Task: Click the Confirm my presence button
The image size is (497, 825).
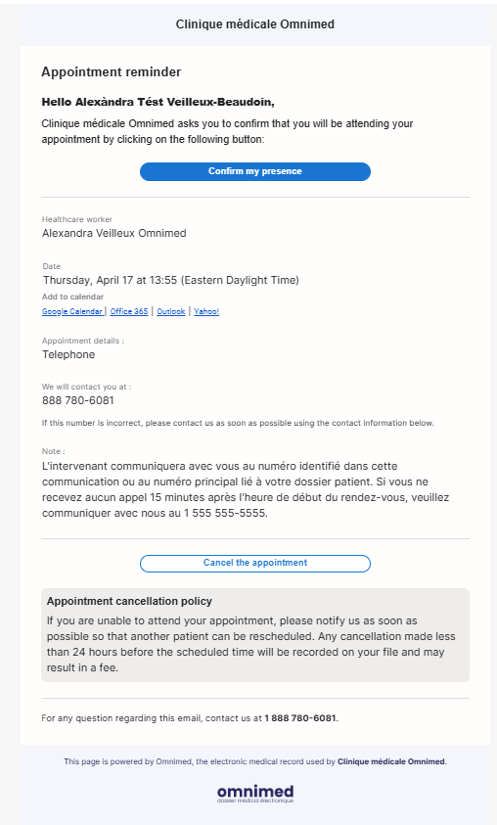Action: click(x=255, y=171)
